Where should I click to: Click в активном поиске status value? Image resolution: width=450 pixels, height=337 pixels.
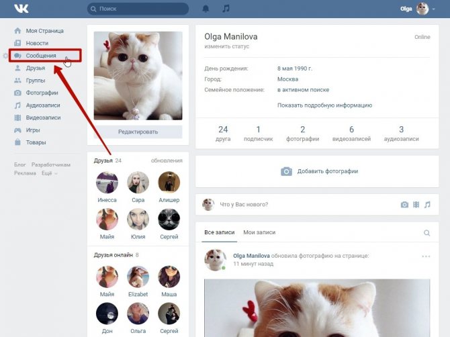tap(303, 90)
